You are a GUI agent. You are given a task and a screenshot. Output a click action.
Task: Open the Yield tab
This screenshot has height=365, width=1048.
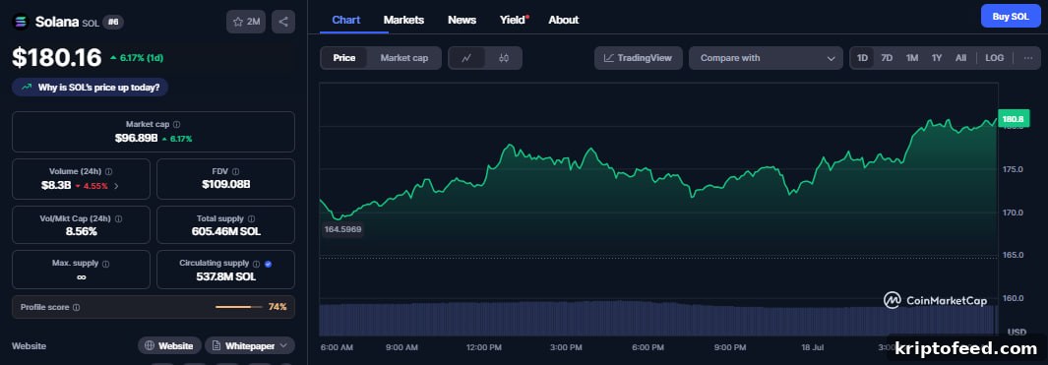(x=514, y=20)
